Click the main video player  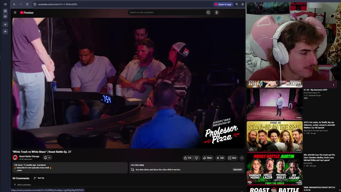point(128,83)
